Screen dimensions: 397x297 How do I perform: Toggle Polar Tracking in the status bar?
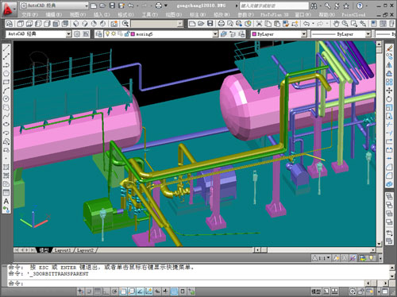tap(114, 291)
